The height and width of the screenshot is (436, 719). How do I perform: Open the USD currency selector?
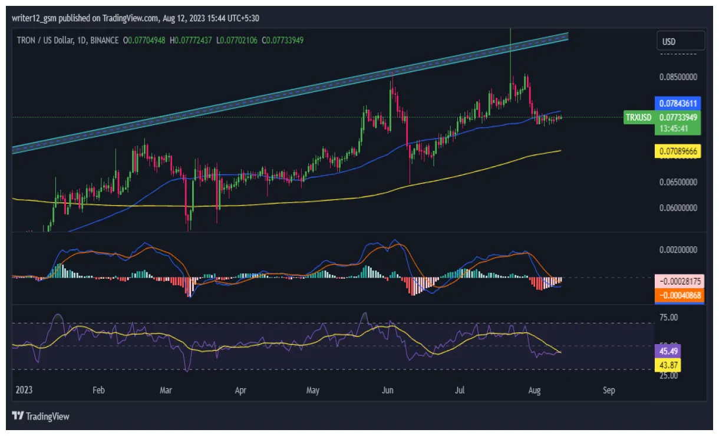click(x=680, y=41)
